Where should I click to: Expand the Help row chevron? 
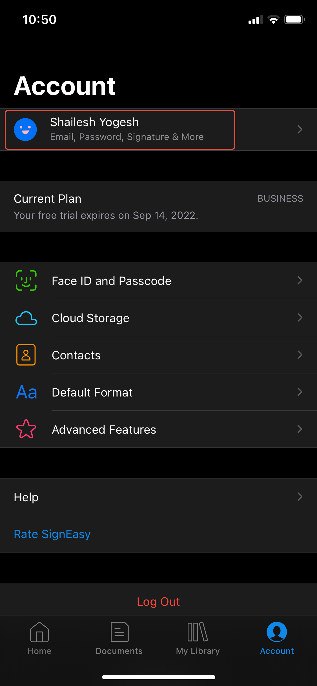[300, 497]
